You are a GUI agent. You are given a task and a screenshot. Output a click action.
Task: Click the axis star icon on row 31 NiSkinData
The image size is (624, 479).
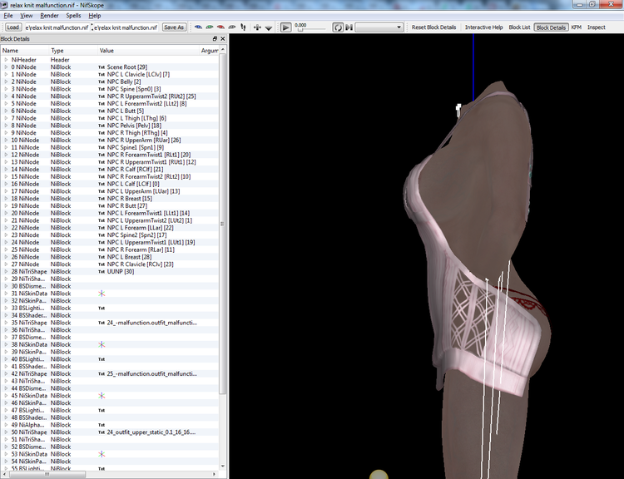(x=102, y=294)
